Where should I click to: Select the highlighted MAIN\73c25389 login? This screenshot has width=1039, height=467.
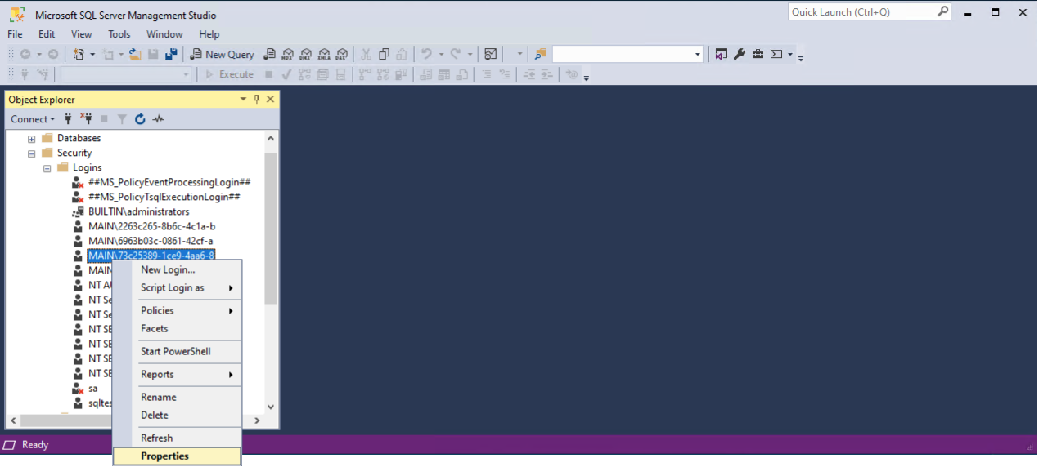coord(151,256)
